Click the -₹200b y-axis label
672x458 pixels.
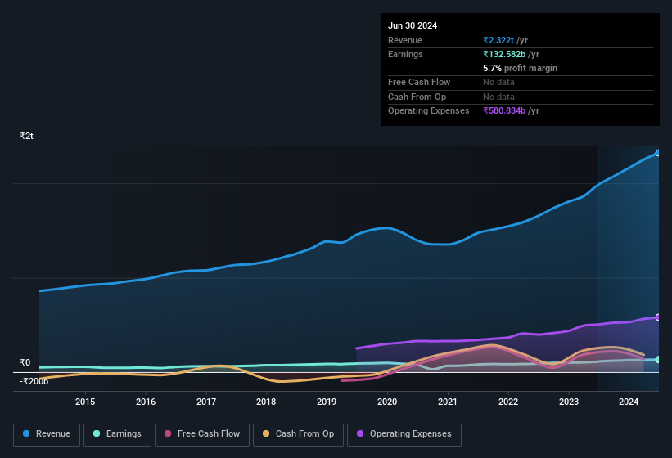(x=34, y=381)
